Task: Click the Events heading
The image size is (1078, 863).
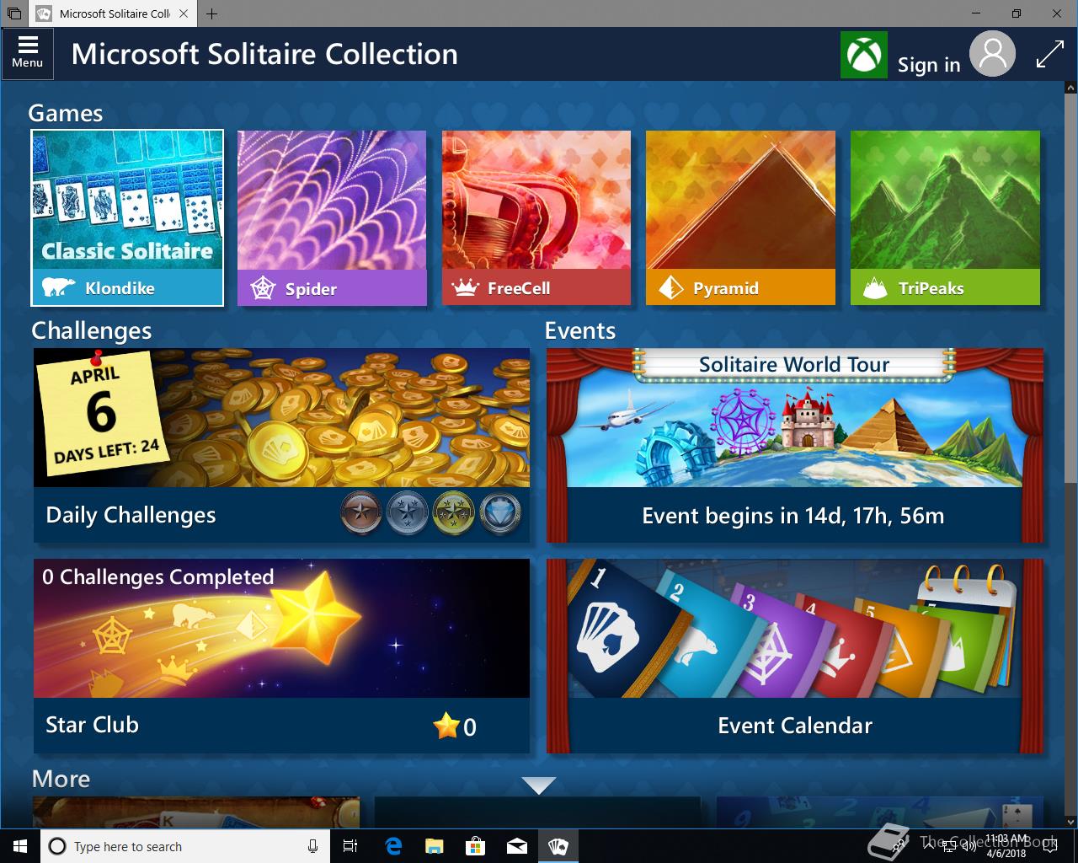Action: tap(580, 330)
